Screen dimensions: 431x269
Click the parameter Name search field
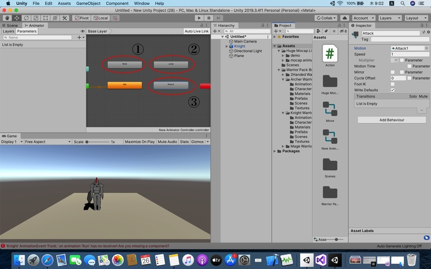(x=37, y=37)
